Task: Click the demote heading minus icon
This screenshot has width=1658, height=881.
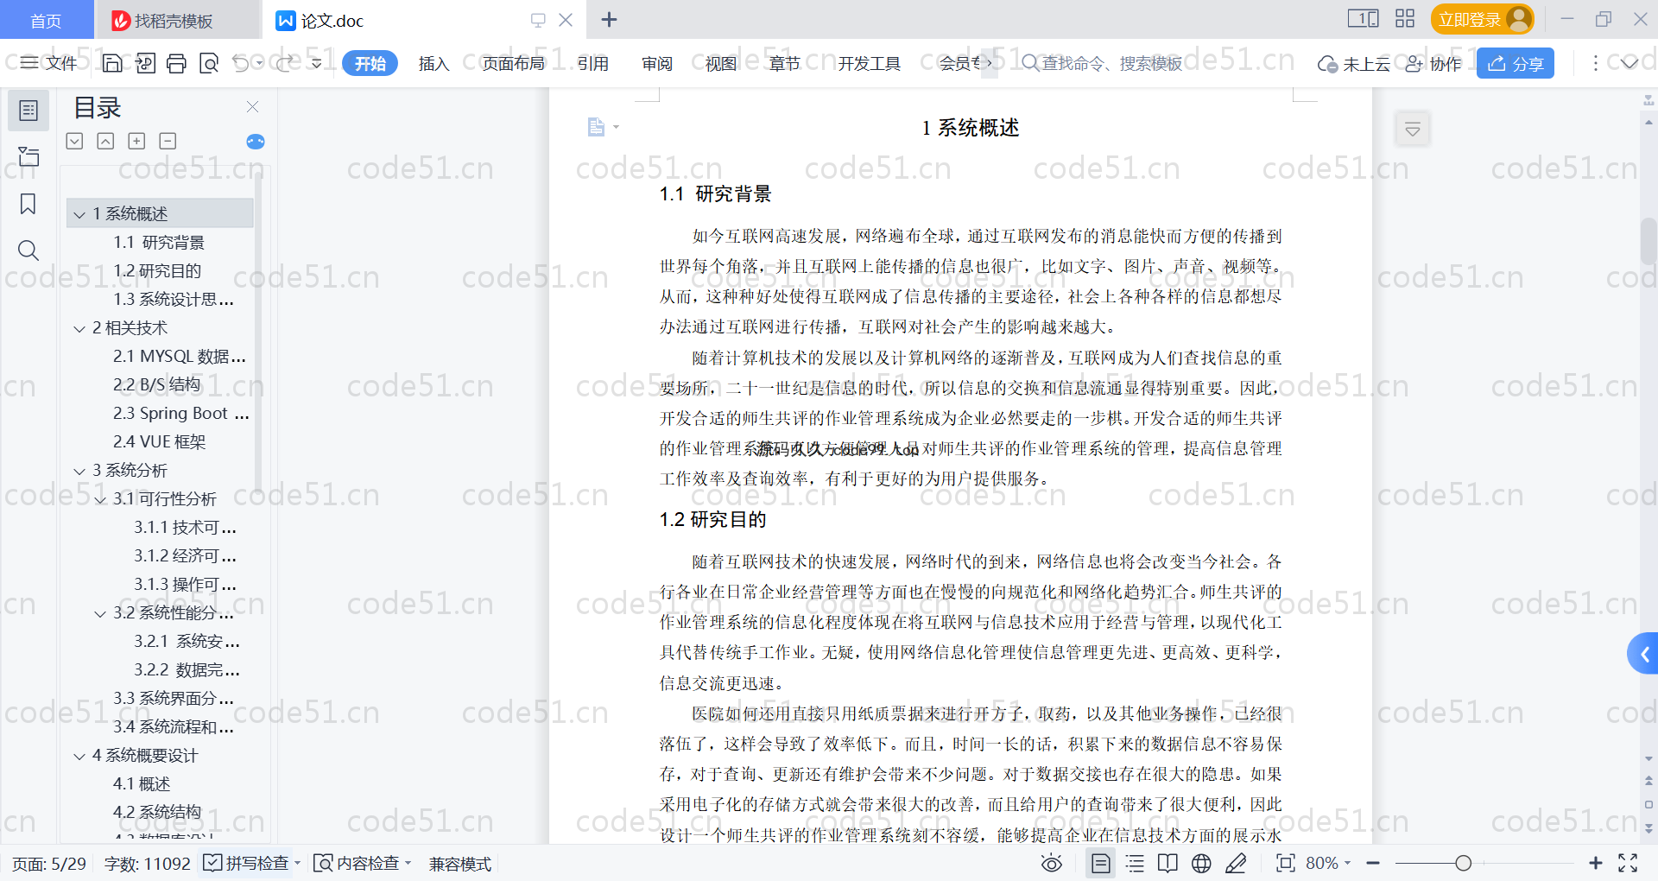Action: click(168, 141)
